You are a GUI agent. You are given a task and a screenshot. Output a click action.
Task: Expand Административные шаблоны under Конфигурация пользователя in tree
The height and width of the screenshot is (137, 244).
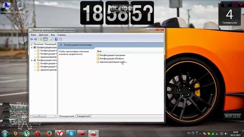tap(35, 70)
